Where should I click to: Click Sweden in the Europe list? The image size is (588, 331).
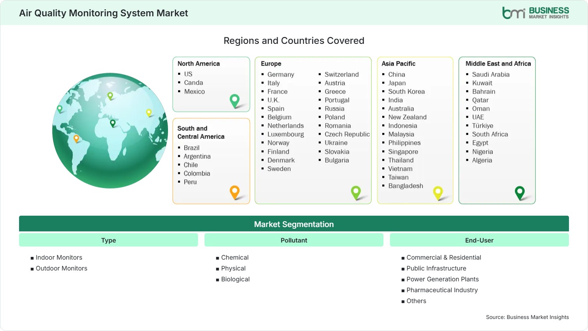pyautogui.click(x=279, y=169)
